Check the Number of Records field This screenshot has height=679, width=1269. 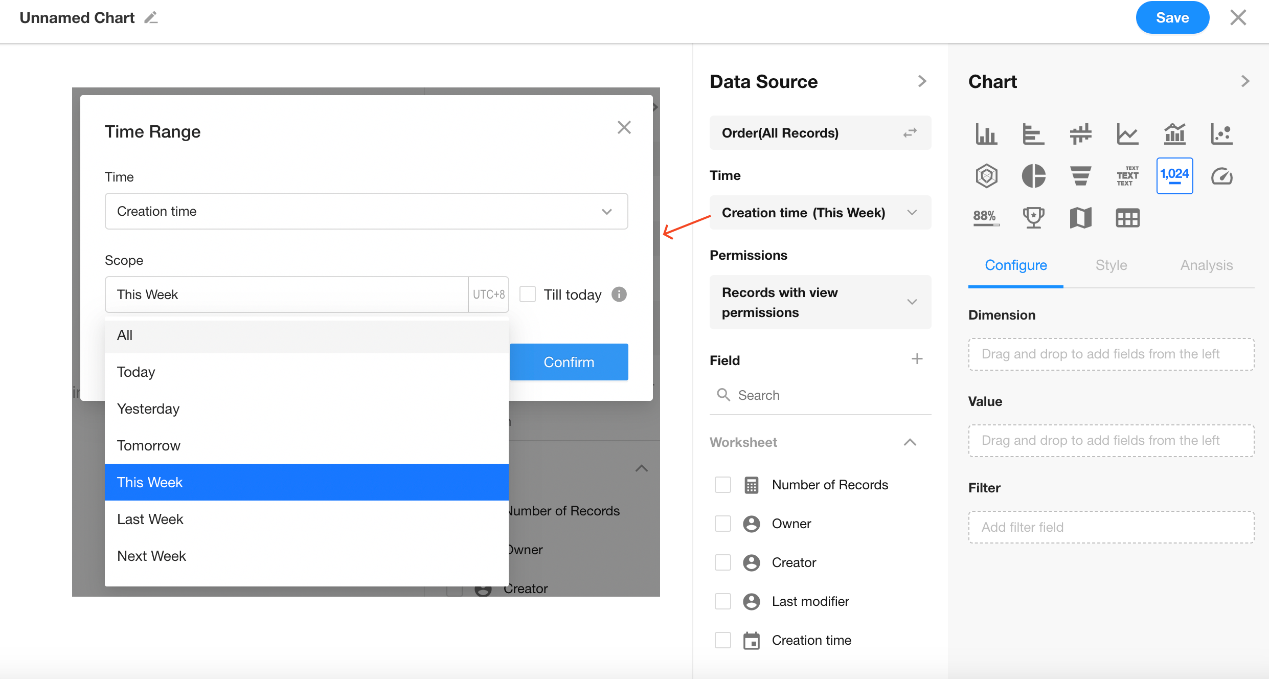(x=723, y=485)
